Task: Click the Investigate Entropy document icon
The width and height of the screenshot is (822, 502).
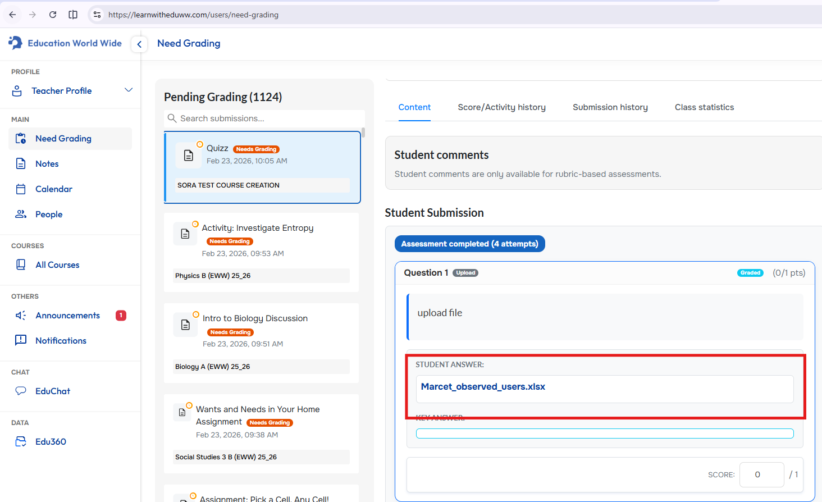Action: click(185, 234)
